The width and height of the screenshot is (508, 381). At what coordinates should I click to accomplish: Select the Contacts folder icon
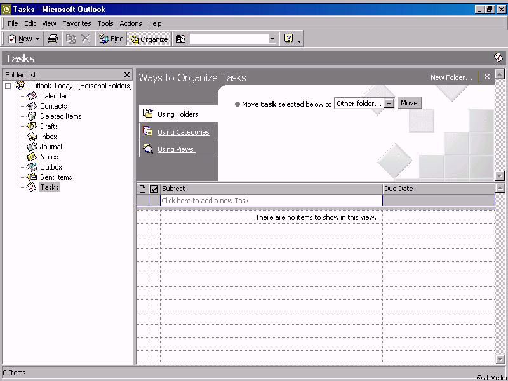coord(32,106)
